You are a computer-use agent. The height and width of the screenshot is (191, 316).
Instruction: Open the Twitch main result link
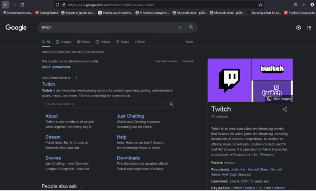coord(48,84)
